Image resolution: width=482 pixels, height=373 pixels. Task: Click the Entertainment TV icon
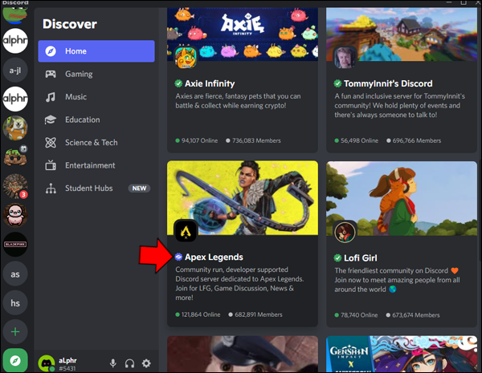51,165
